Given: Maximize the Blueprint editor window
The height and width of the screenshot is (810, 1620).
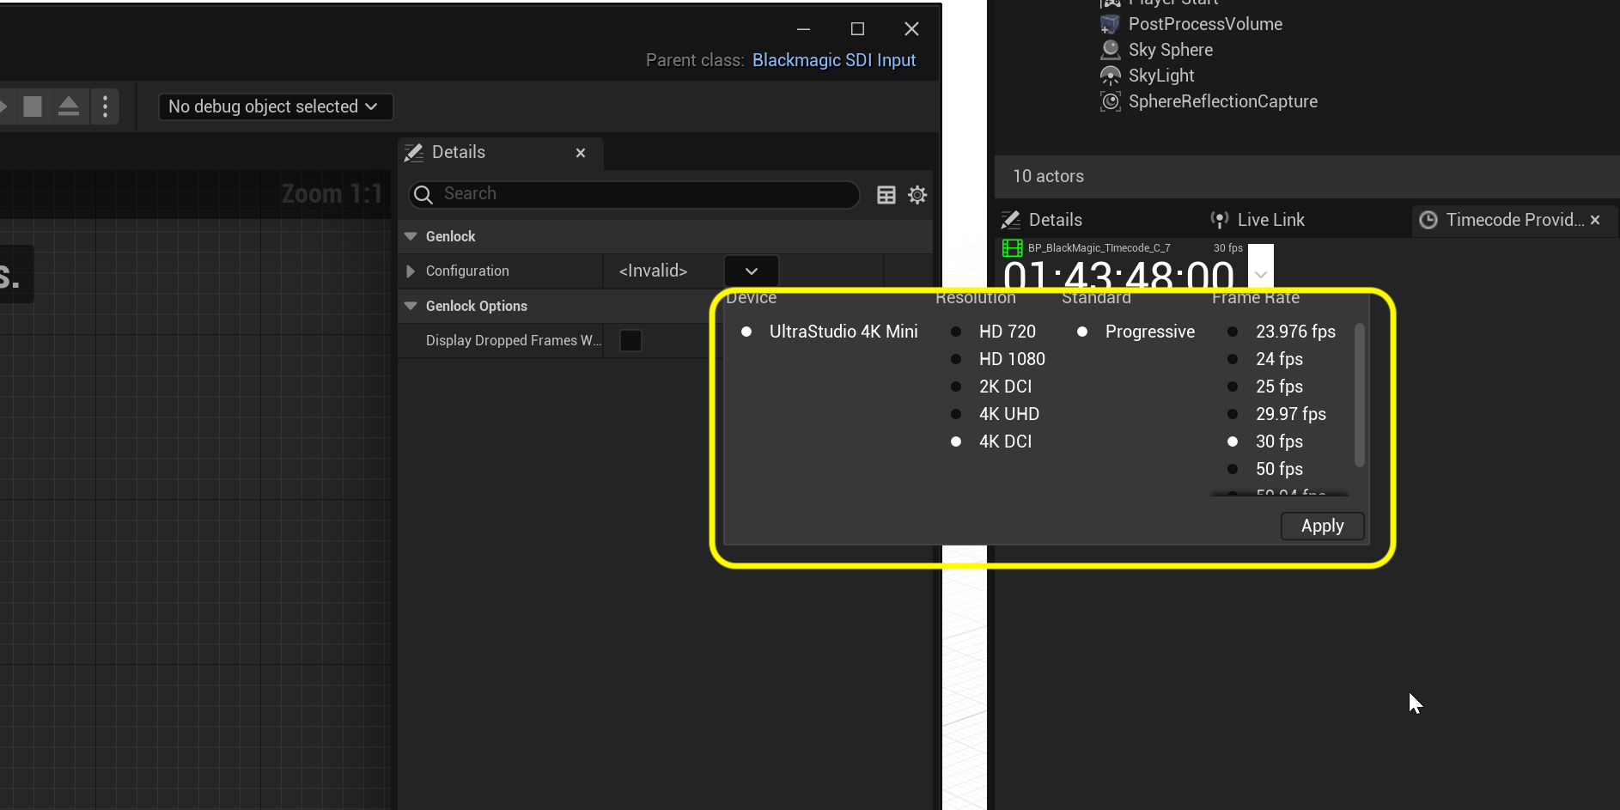Looking at the screenshot, I should pos(857,29).
